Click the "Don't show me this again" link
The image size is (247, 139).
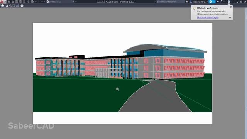pyautogui.click(x=208, y=17)
